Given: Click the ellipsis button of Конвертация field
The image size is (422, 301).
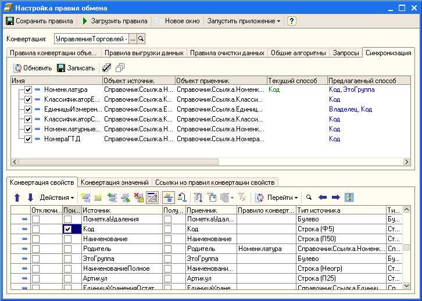Looking at the screenshot, I should [133, 39].
